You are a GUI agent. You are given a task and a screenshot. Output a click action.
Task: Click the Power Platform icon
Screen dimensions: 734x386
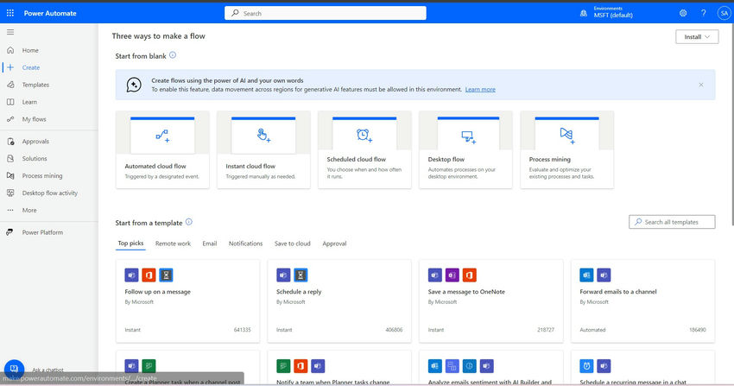(9, 232)
